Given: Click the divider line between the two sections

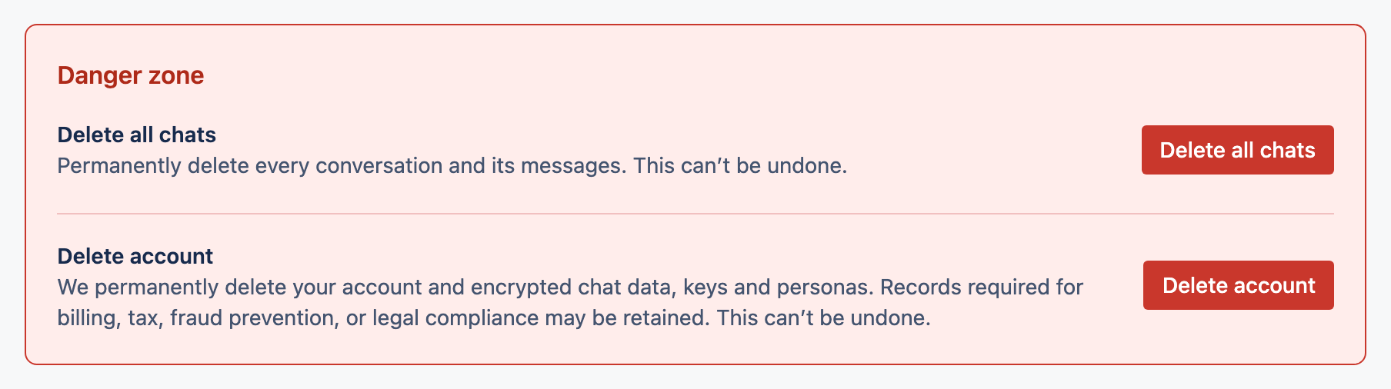Looking at the screenshot, I should [x=695, y=214].
